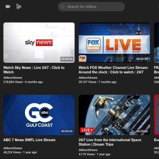Click the video camera icon in header
The height and width of the screenshot is (159, 159).
pyautogui.click(x=8, y=6)
